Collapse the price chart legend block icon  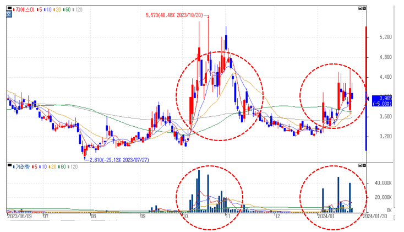(x=9, y=8)
